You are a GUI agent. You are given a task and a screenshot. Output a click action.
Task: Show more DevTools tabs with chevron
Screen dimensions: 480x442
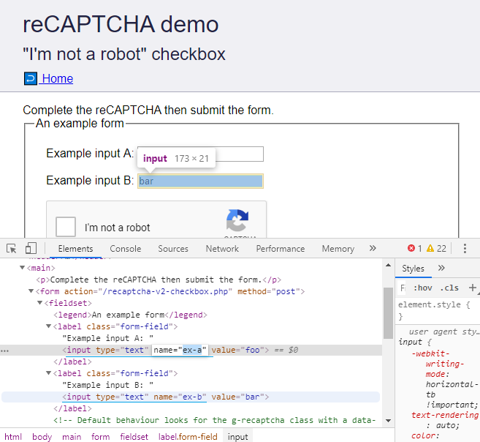[x=373, y=249]
